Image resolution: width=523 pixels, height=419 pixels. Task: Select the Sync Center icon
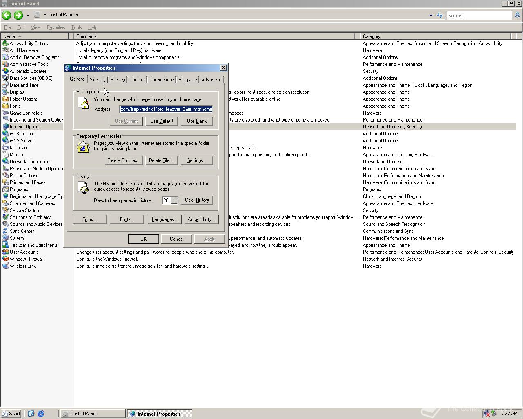(5, 231)
